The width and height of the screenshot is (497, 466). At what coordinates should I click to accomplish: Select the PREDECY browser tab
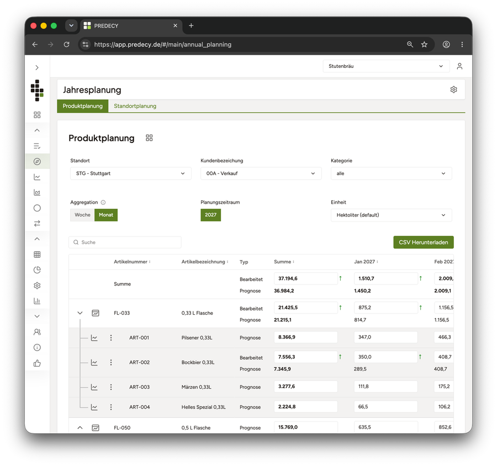coord(132,26)
